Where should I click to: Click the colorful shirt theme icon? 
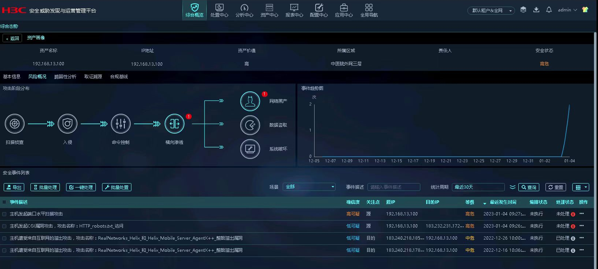coord(585,10)
